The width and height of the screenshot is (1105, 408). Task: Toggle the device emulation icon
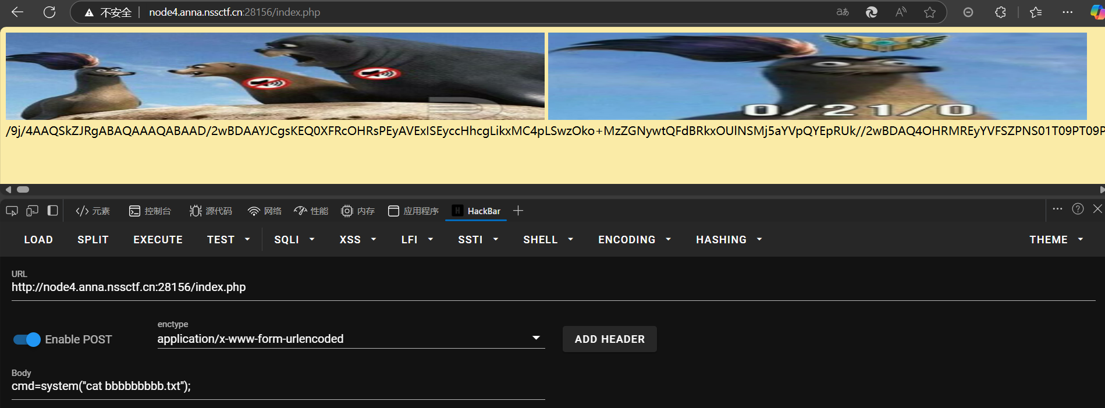click(x=32, y=211)
